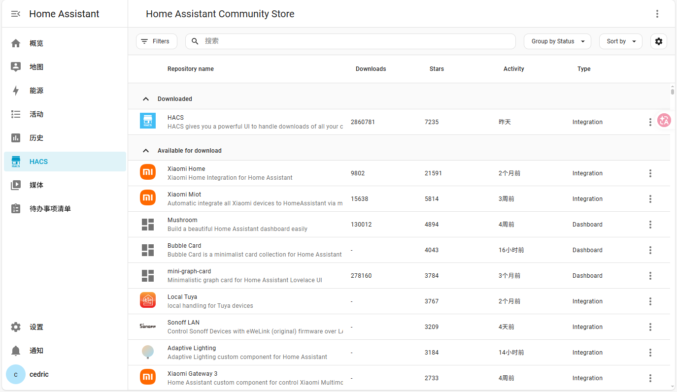The height and width of the screenshot is (392, 677).
Task: Open the three-dot menu for Mushroom row
Action: (650, 225)
